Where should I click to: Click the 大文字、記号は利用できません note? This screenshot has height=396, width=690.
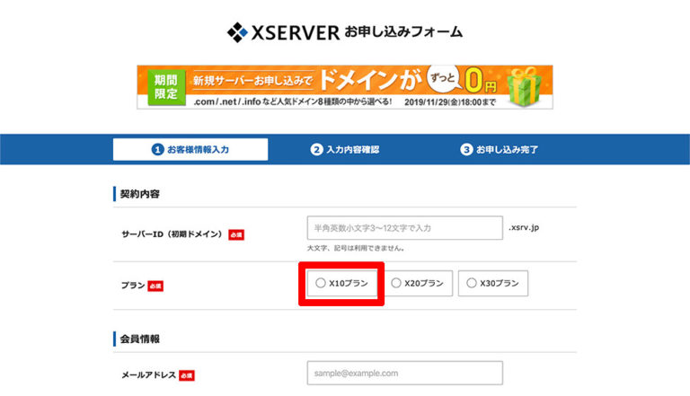(356, 248)
